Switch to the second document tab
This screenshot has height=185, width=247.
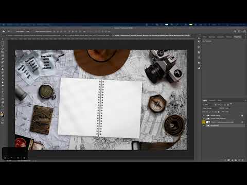click(x=87, y=35)
